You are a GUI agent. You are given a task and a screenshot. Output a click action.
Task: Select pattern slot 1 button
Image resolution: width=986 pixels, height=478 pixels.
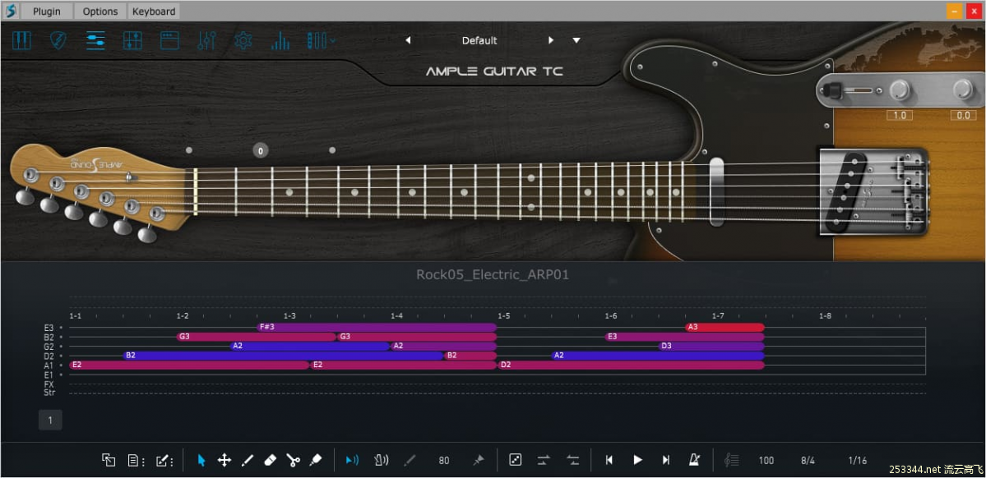50,421
